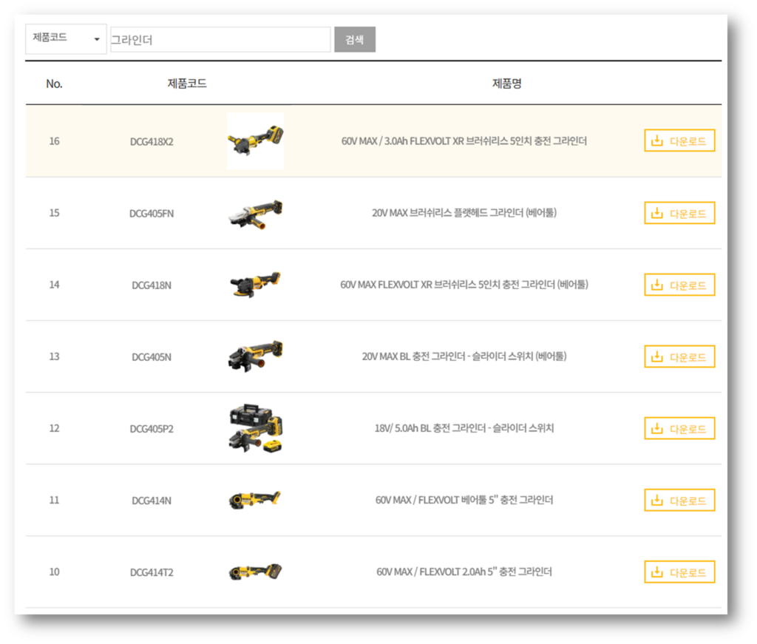Select product code DCG418X2
757x644 pixels.
pos(152,141)
